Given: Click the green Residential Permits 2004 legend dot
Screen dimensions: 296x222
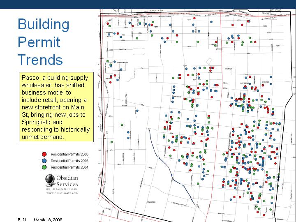Looking at the screenshot, I should pyautogui.click(x=44, y=167).
